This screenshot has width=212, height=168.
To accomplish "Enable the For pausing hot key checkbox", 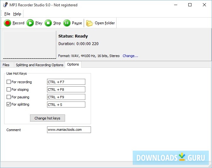I will tap(9, 97).
